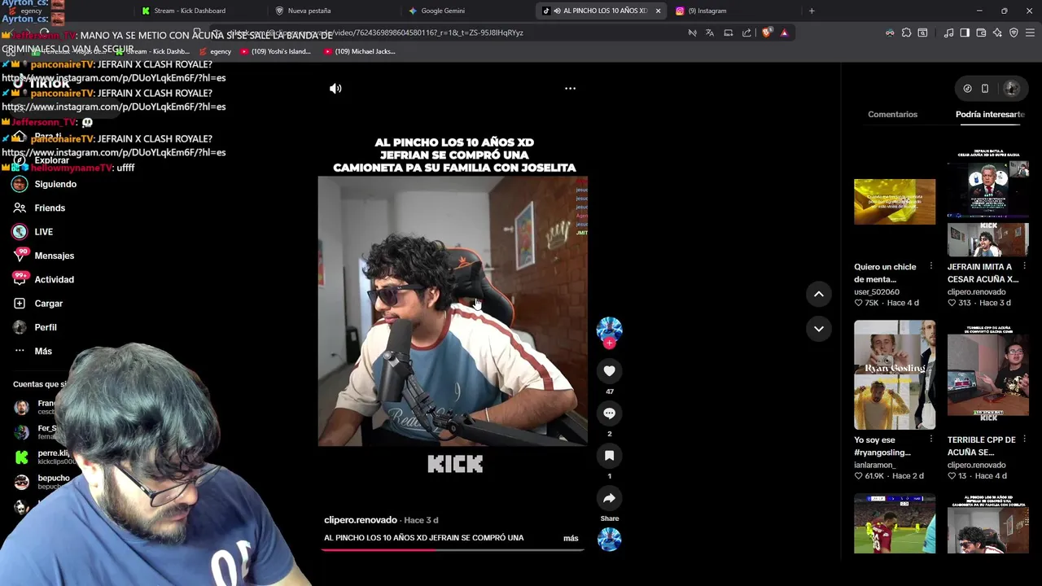Open 'TERRIBLE CPP DE ACUÑA' video thumbnail
The image size is (1042, 586).
[988, 375]
